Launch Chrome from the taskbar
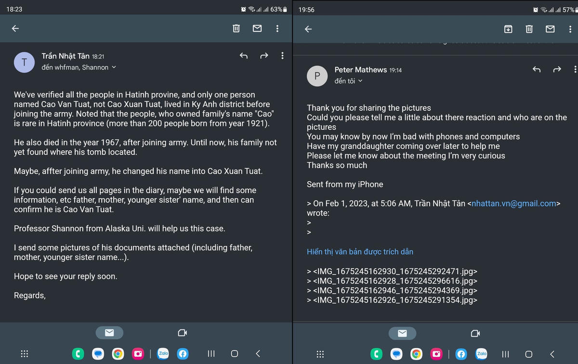 click(118, 354)
